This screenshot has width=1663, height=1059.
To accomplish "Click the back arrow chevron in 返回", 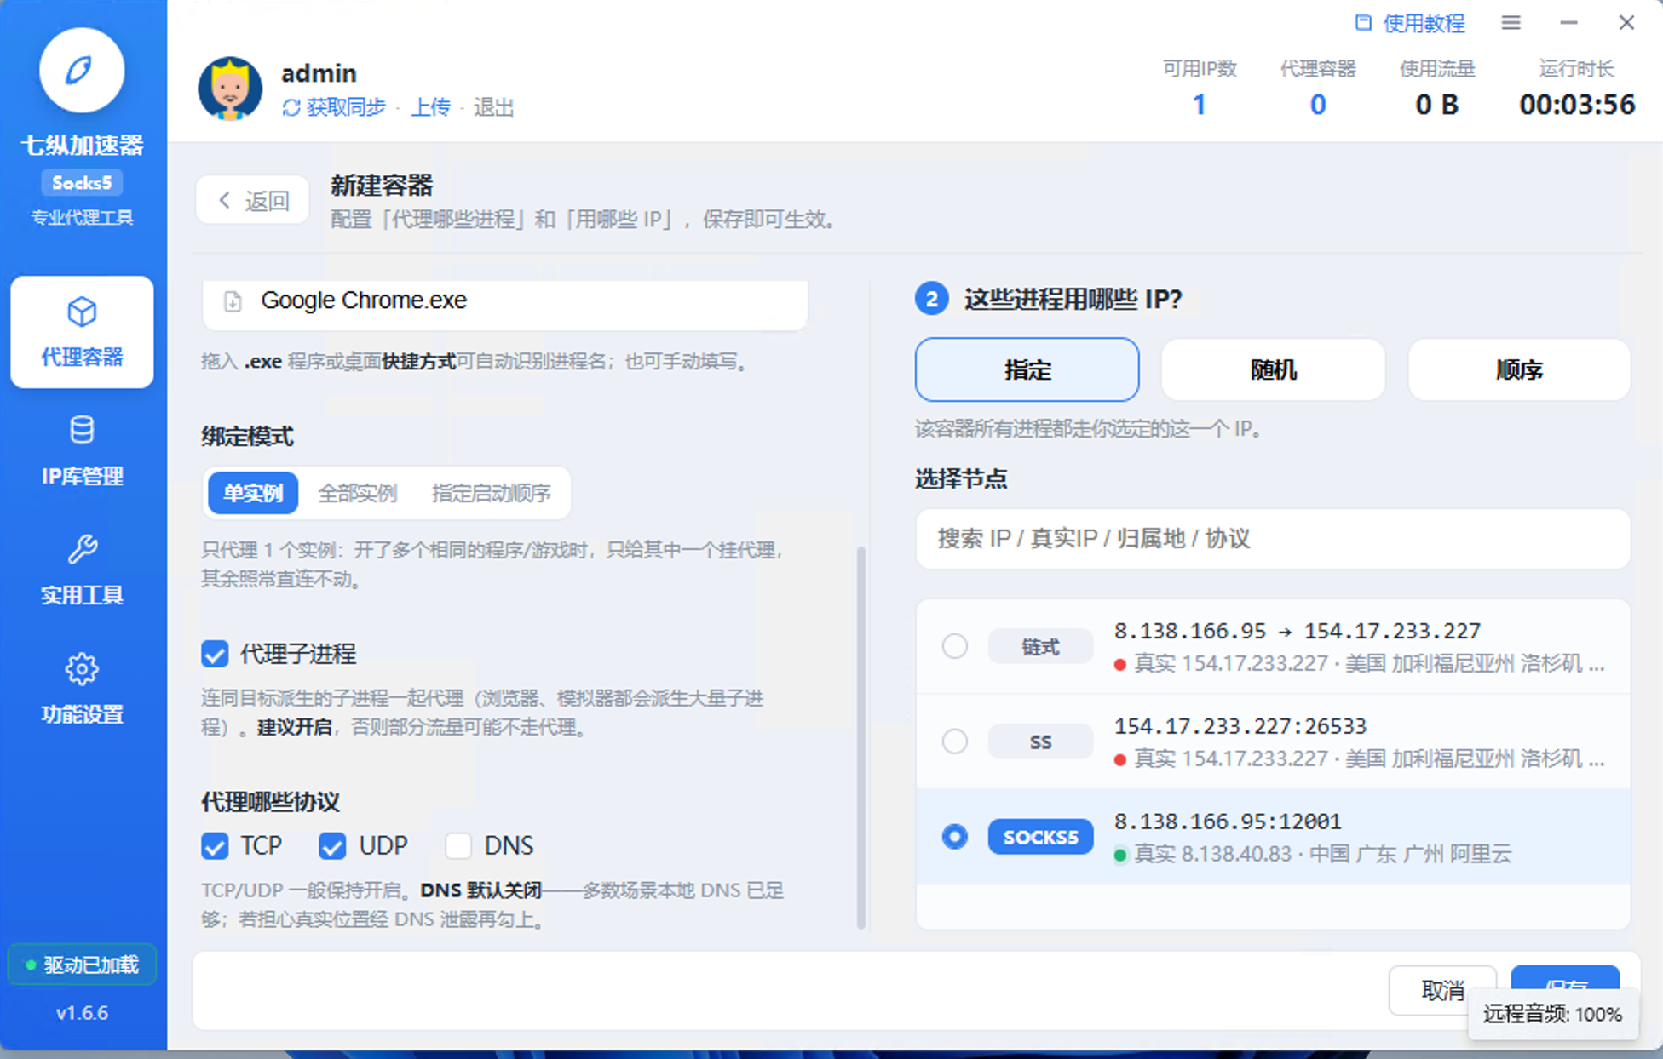I will (x=225, y=201).
